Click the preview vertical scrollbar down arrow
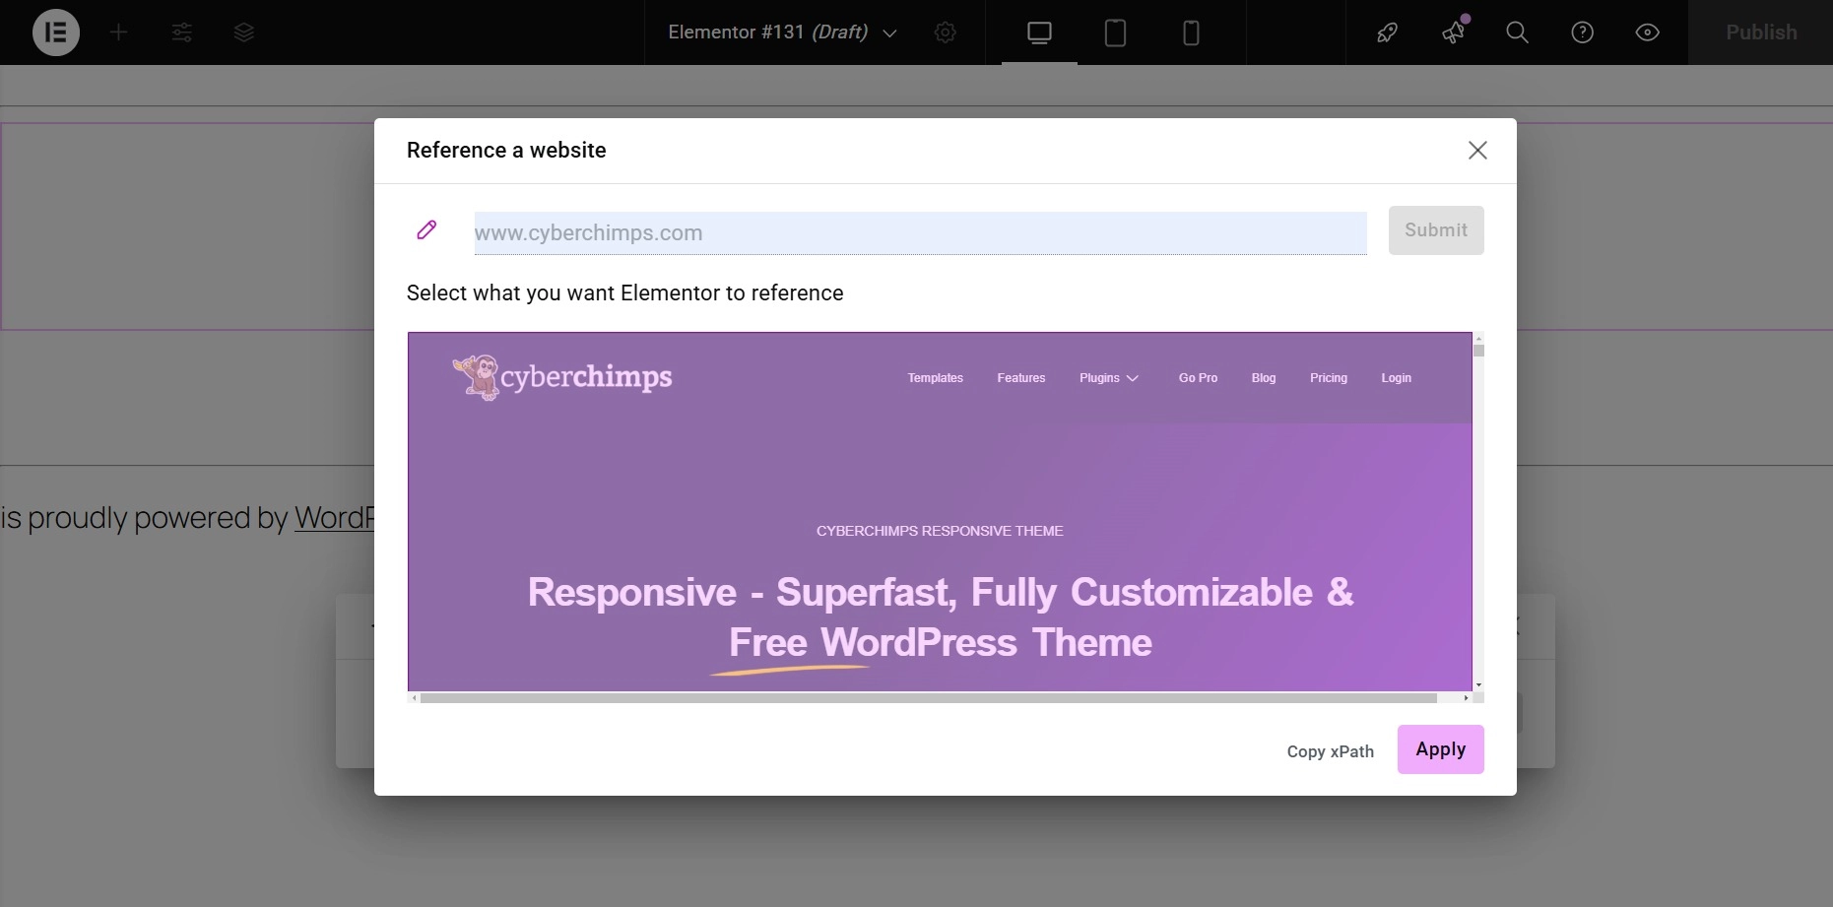This screenshot has width=1833, height=907. pos(1478,684)
